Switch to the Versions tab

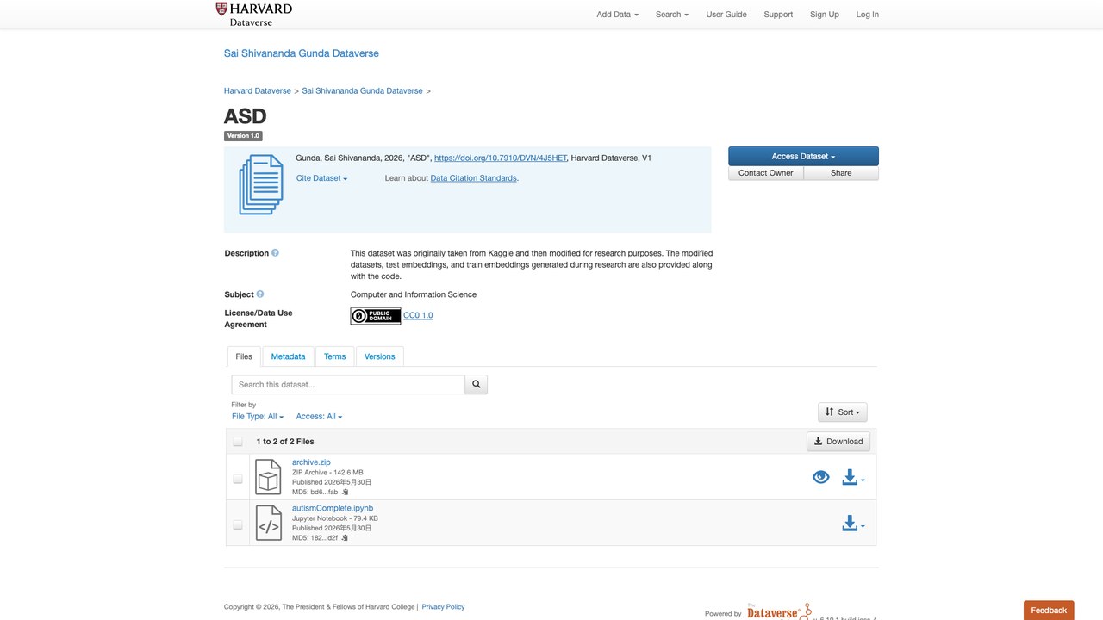point(379,356)
